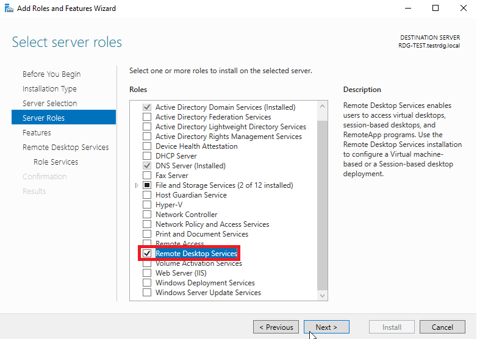Screen dimensions: 477x339
Task: Cancel the wizard
Action: [442, 327]
